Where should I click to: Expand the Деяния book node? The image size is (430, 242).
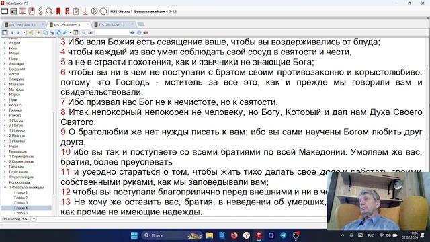point(5,110)
